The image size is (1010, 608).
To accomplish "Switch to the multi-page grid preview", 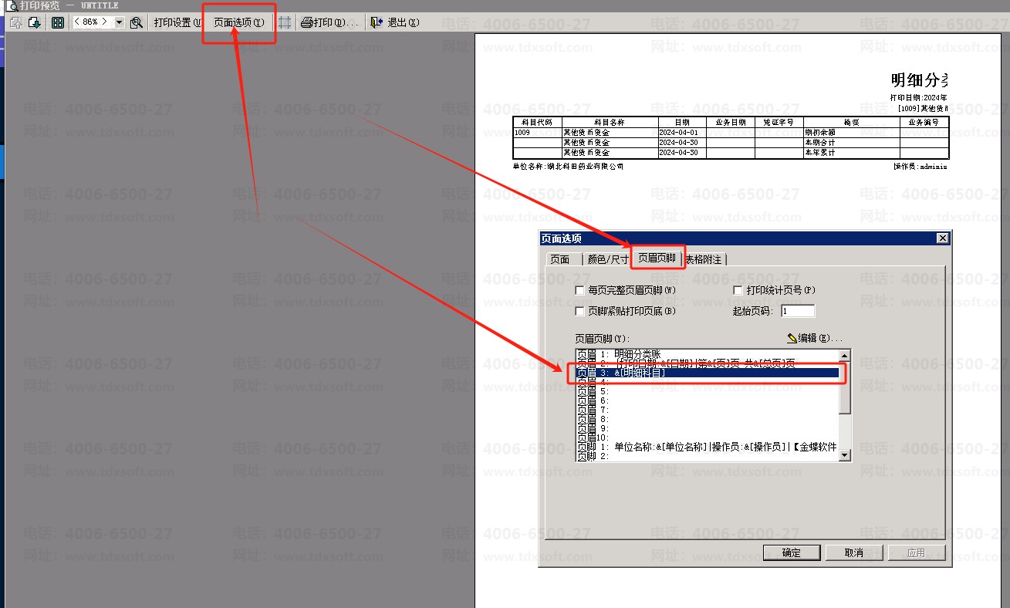I will [x=58, y=22].
